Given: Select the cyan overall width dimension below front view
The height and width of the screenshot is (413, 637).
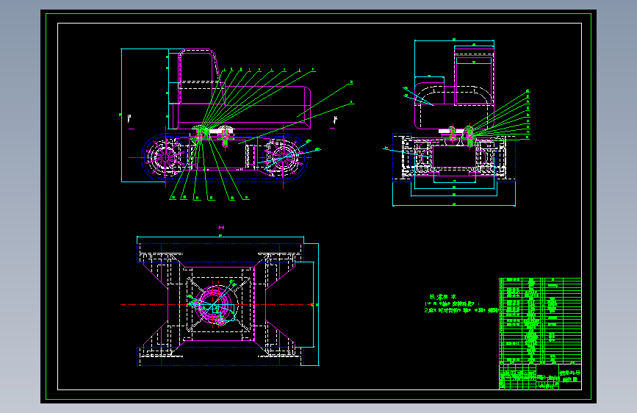Looking at the screenshot, I should 454,205.
